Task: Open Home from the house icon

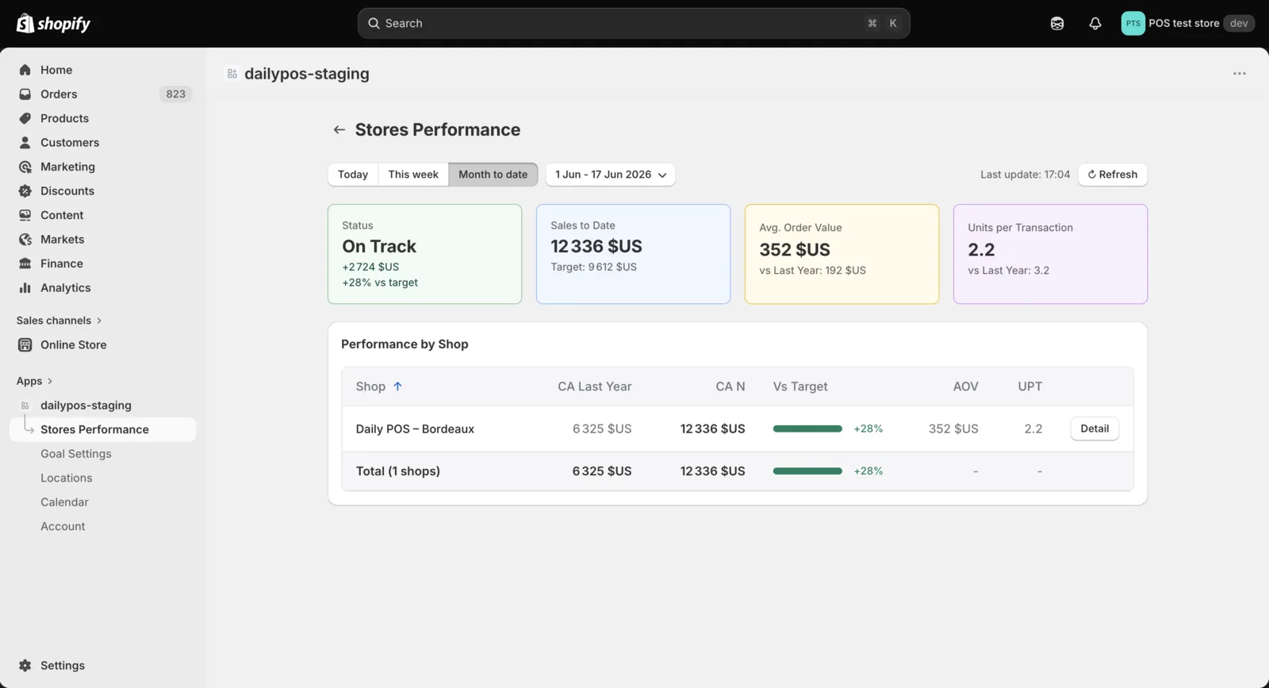Action: [x=25, y=70]
